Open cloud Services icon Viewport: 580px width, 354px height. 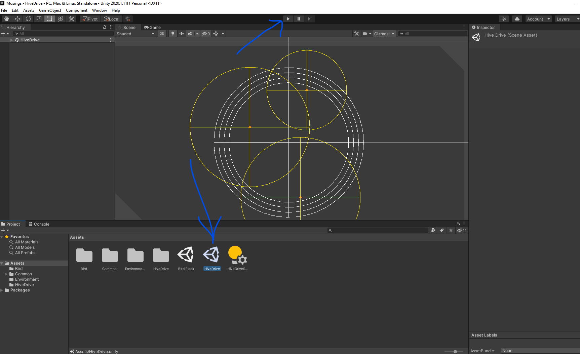point(517,19)
